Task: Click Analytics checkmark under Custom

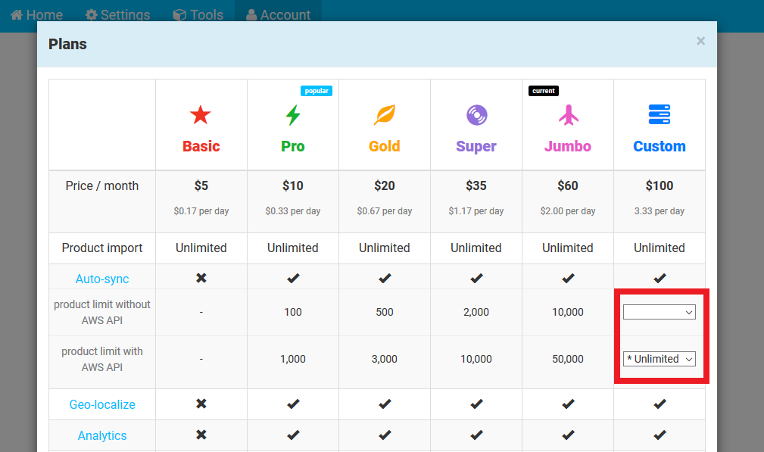Action: [660, 435]
